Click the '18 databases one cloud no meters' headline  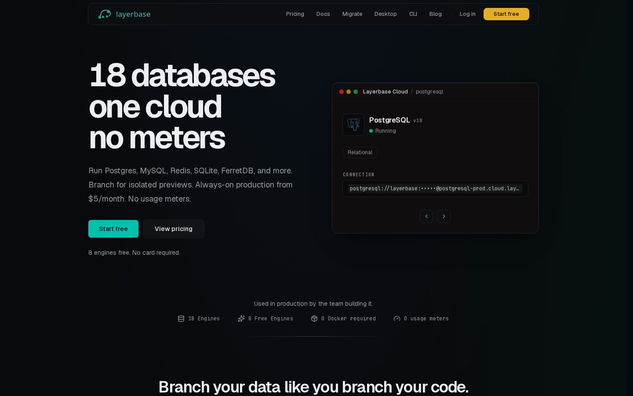[182, 106]
